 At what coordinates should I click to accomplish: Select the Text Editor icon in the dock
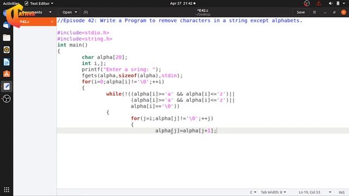7,86
